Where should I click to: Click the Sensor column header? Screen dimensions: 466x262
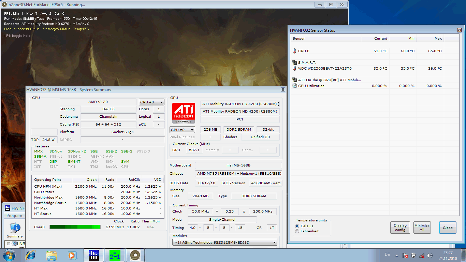326,39
